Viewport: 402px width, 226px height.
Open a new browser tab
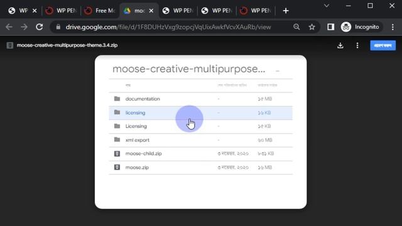click(x=286, y=11)
